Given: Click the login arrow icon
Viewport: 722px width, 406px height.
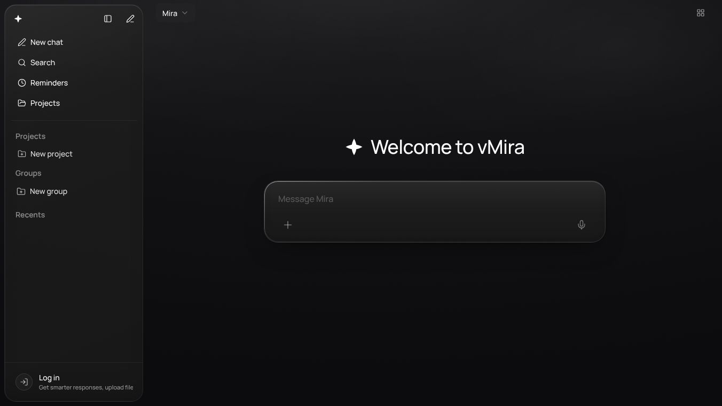Looking at the screenshot, I should pos(24,382).
